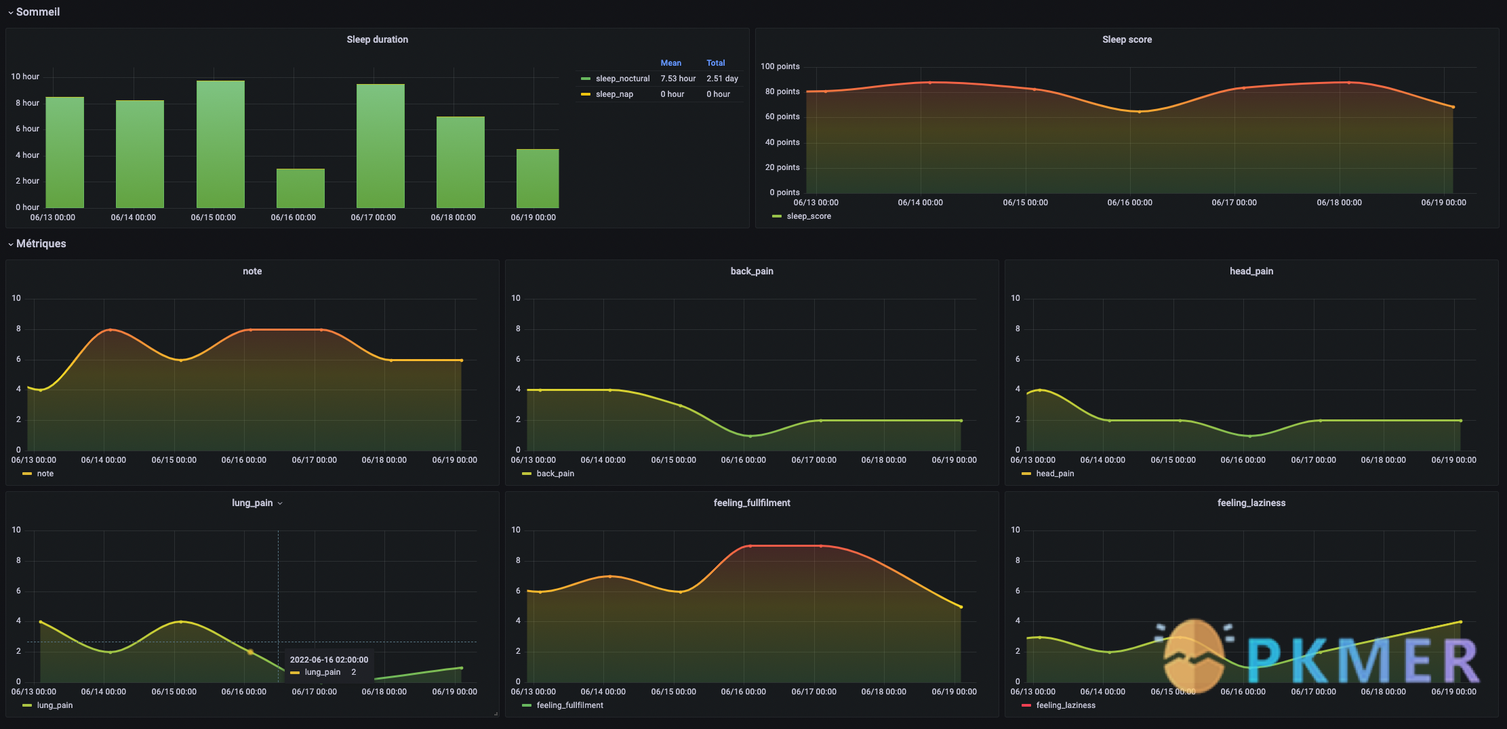Click the 06/19 sleep duration bar

(x=538, y=178)
